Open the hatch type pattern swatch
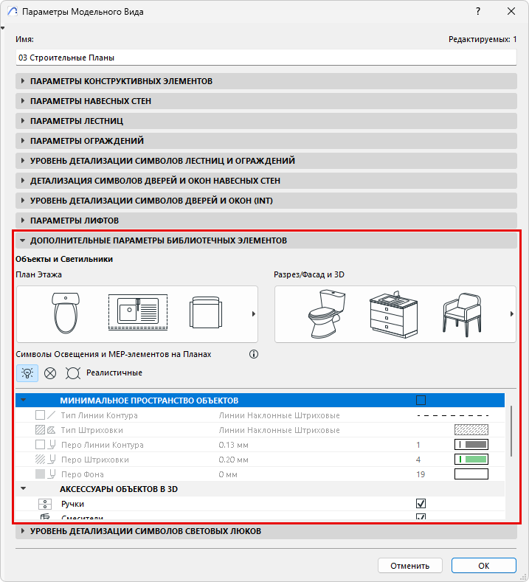Viewport: 529px width, 582px height. 471,430
